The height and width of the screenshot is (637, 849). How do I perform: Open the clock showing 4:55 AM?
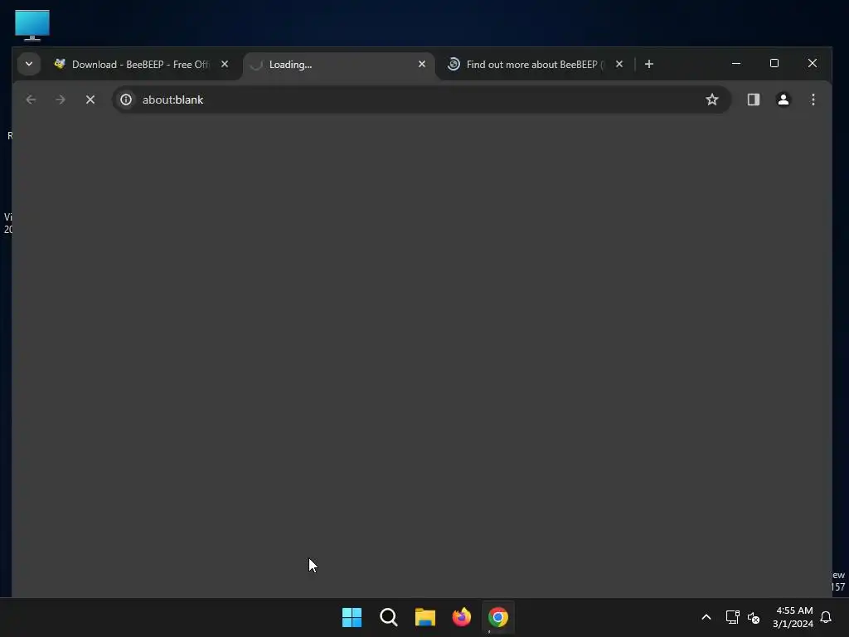click(793, 617)
